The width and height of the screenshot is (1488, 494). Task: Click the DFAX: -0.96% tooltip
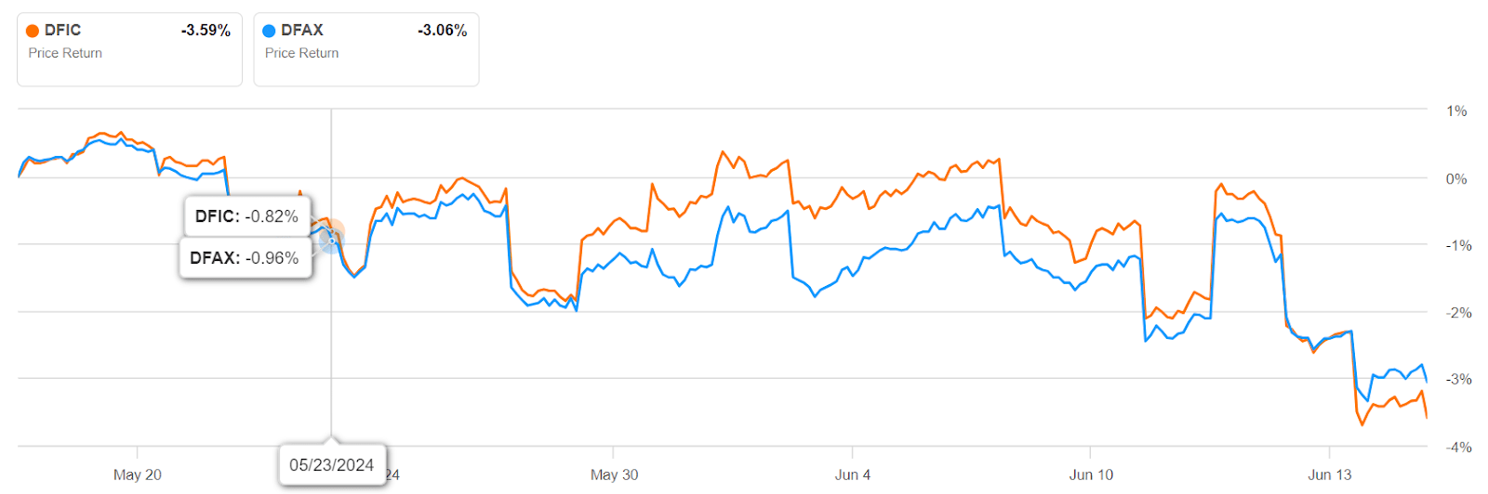[x=245, y=258]
